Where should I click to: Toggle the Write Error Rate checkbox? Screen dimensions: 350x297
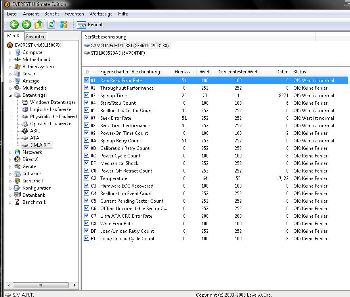point(86,223)
